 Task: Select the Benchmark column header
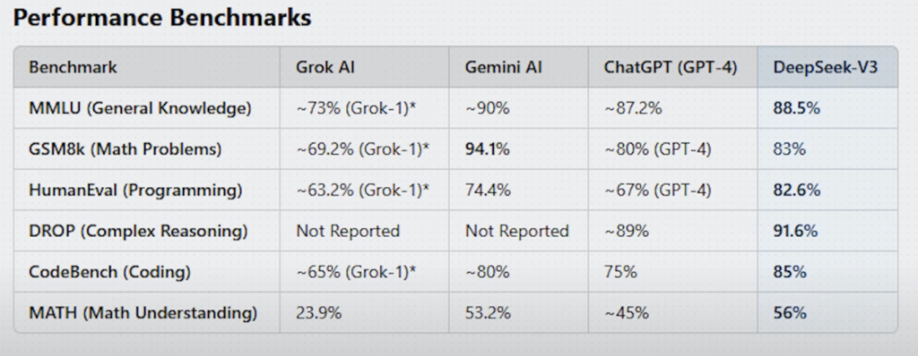tap(74, 67)
